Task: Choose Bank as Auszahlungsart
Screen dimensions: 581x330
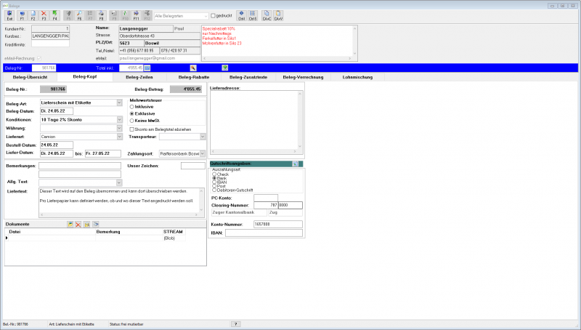Action: click(214, 178)
